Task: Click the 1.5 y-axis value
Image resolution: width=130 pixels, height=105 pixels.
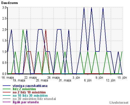Action: point(4,41)
